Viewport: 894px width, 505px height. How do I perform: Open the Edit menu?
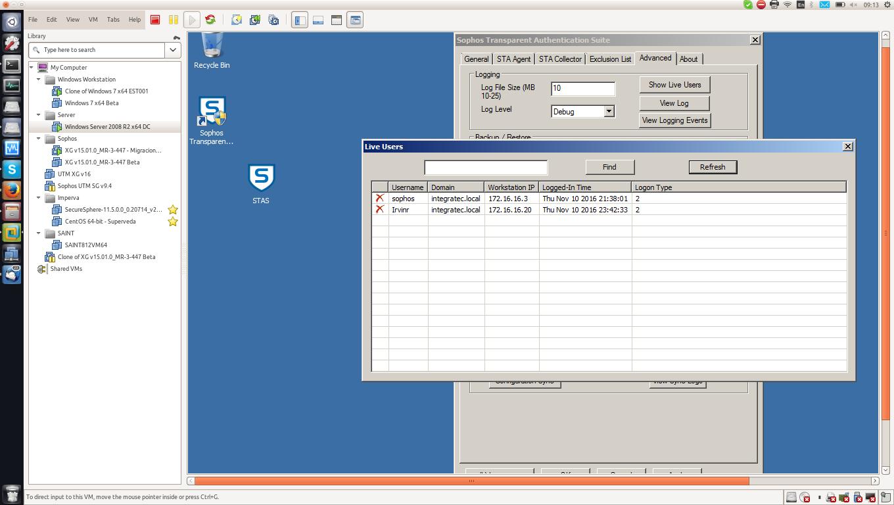(x=52, y=20)
